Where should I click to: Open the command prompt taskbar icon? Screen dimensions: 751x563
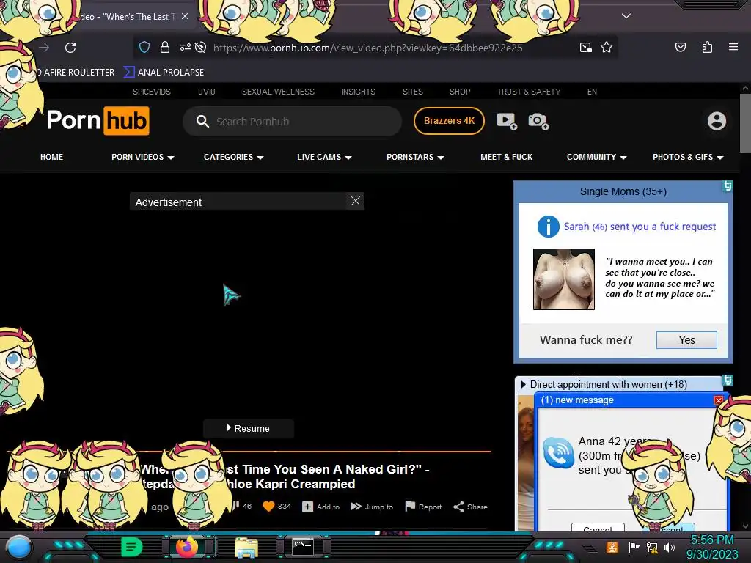tap(303, 547)
